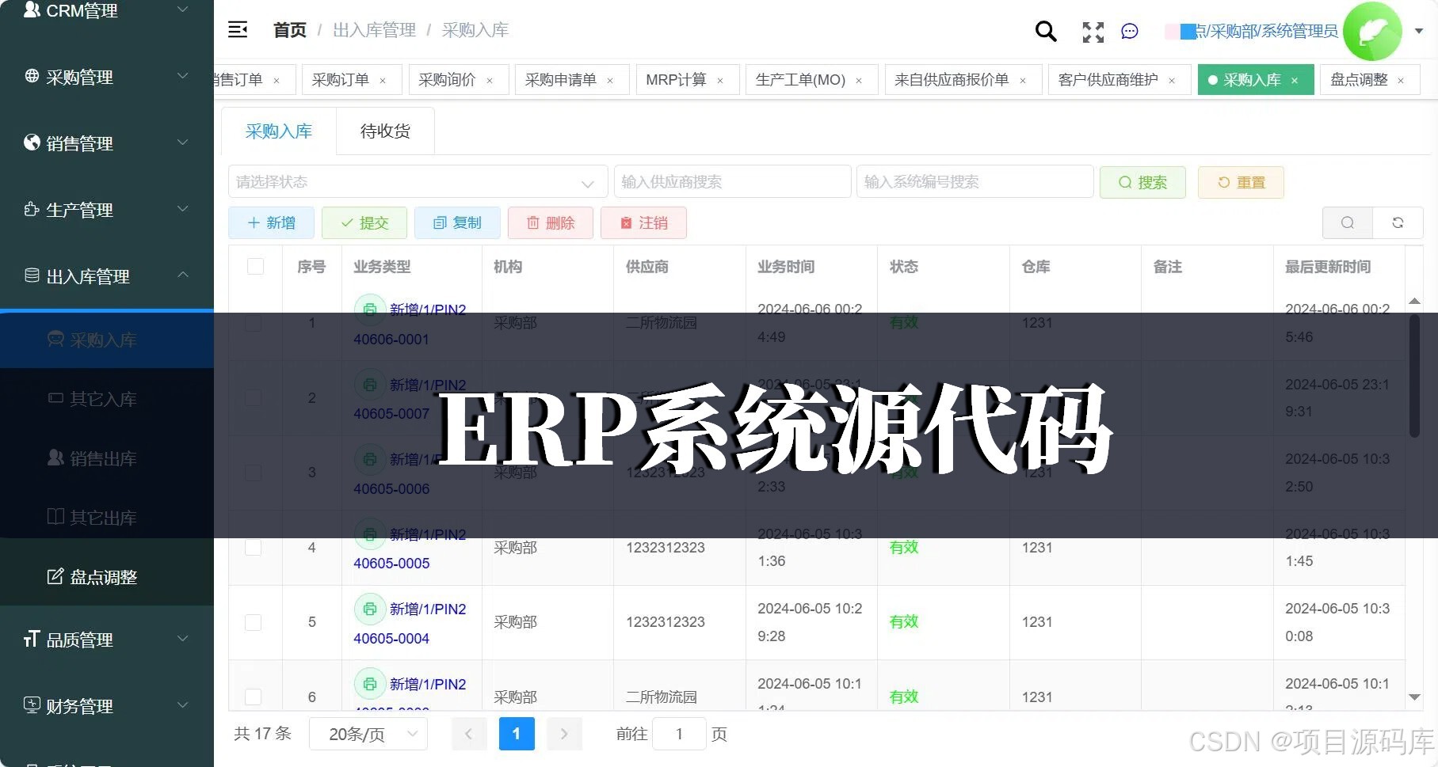Click the table scrollbar down arrow
The height and width of the screenshot is (767, 1438).
coord(1414,697)
